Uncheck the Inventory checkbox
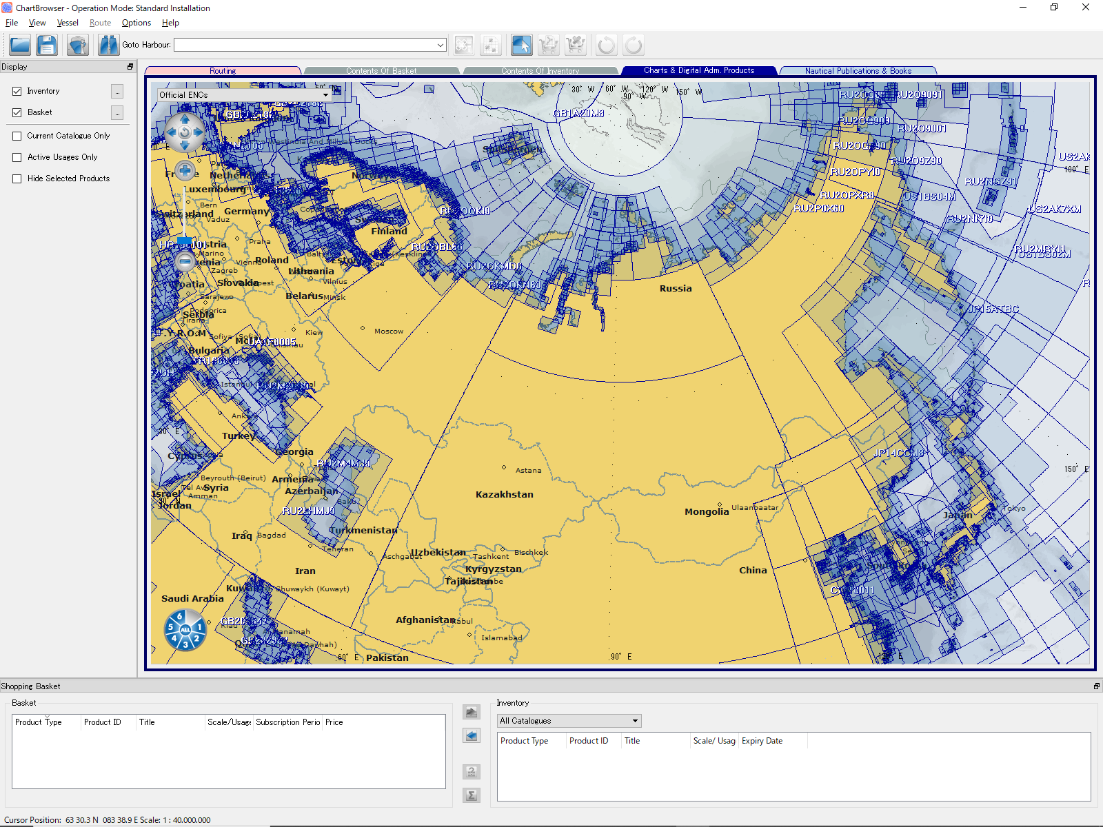This screenshot has width=1103, height=827. [x=17, y=91]
